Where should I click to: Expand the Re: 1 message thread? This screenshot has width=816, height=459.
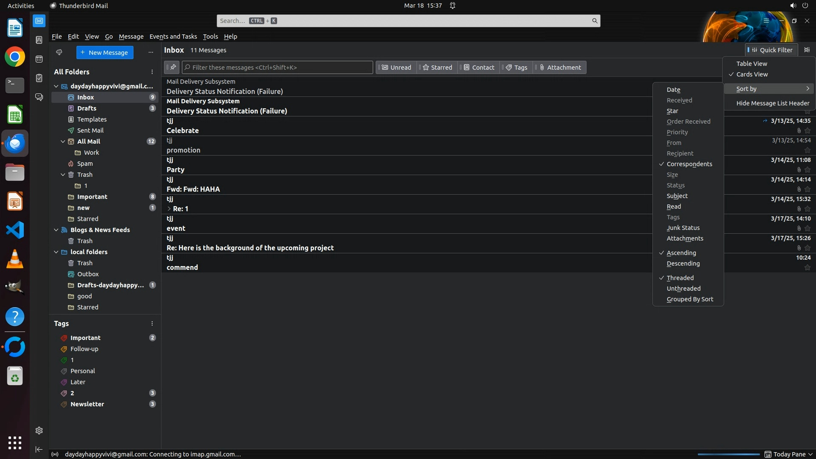tap(169, 209)
